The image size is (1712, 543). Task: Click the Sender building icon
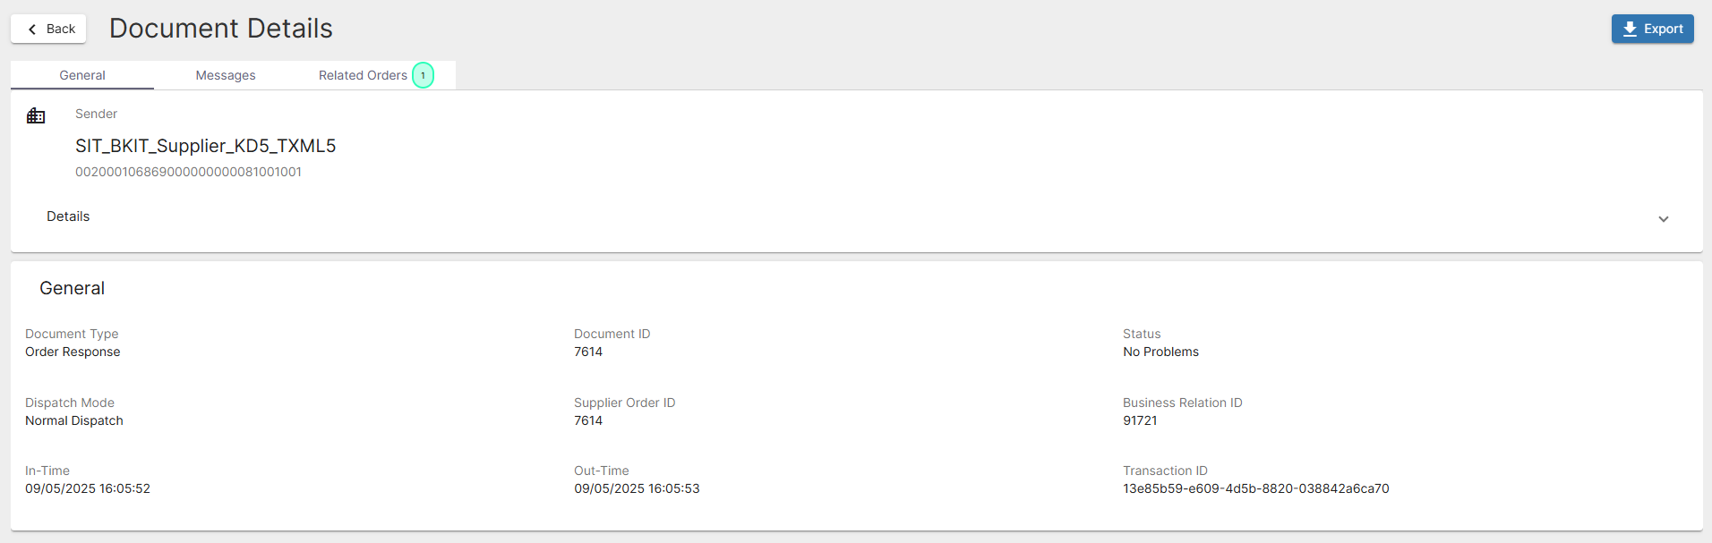click(x=36, y=115)
